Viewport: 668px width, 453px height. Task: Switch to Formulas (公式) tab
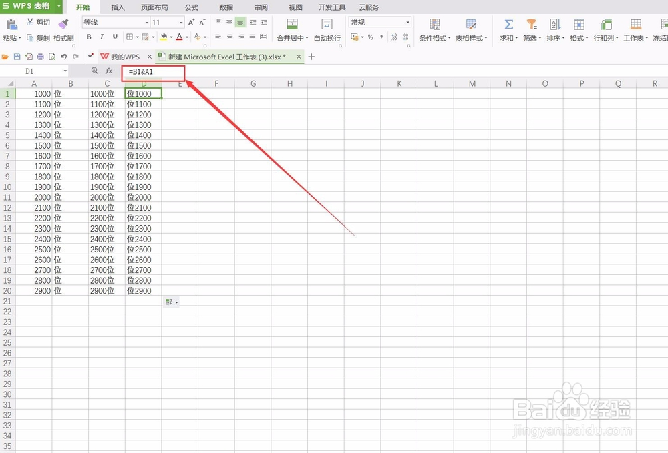click(191, 7)
